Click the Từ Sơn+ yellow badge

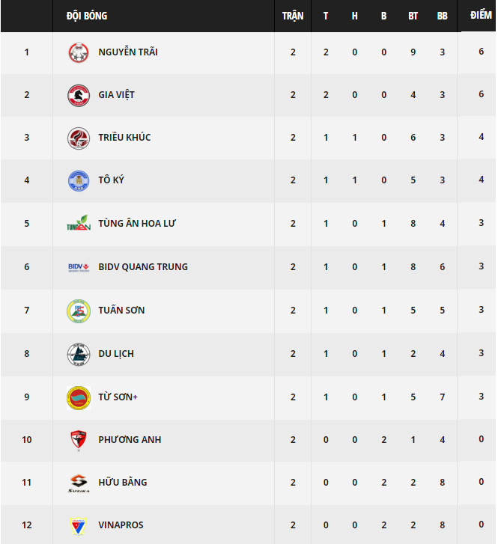(79, 397)
